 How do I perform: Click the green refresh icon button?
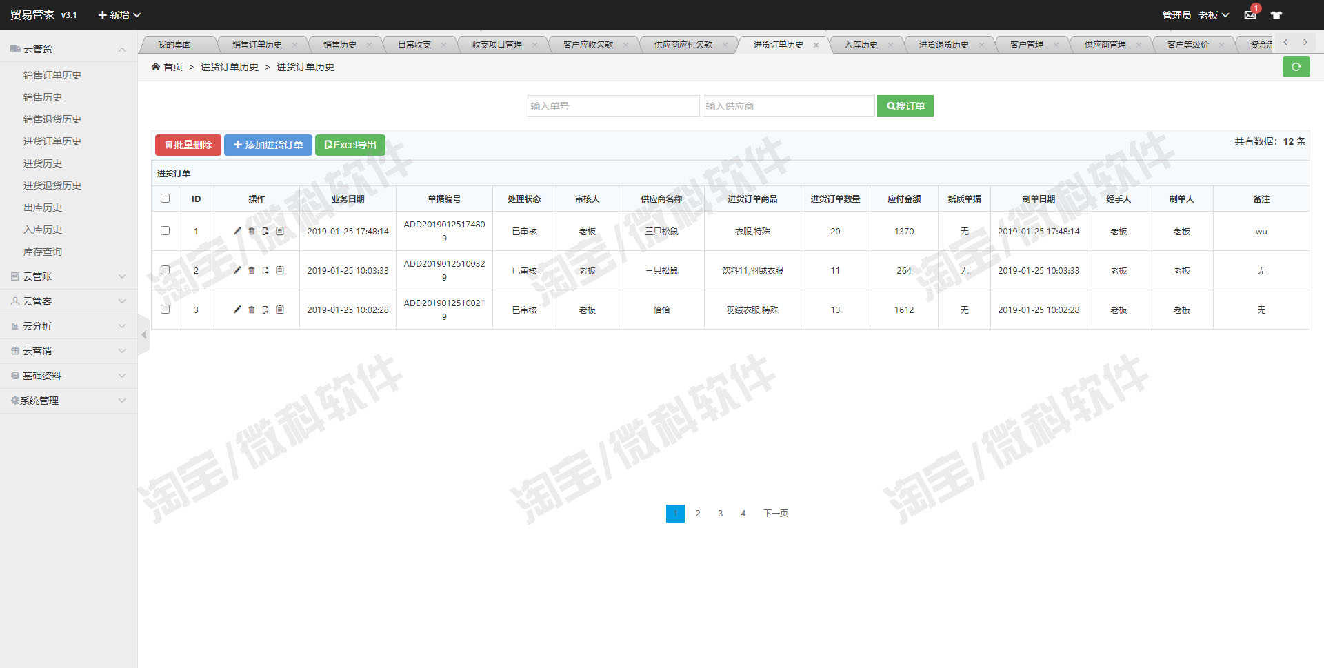pos(1296,67)
